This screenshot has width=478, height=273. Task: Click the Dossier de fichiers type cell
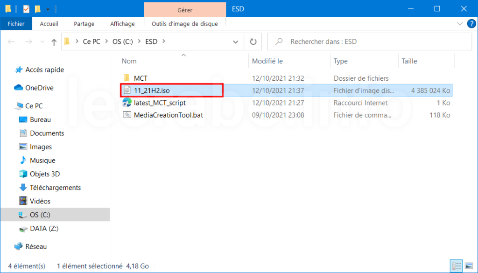(361, 78)
